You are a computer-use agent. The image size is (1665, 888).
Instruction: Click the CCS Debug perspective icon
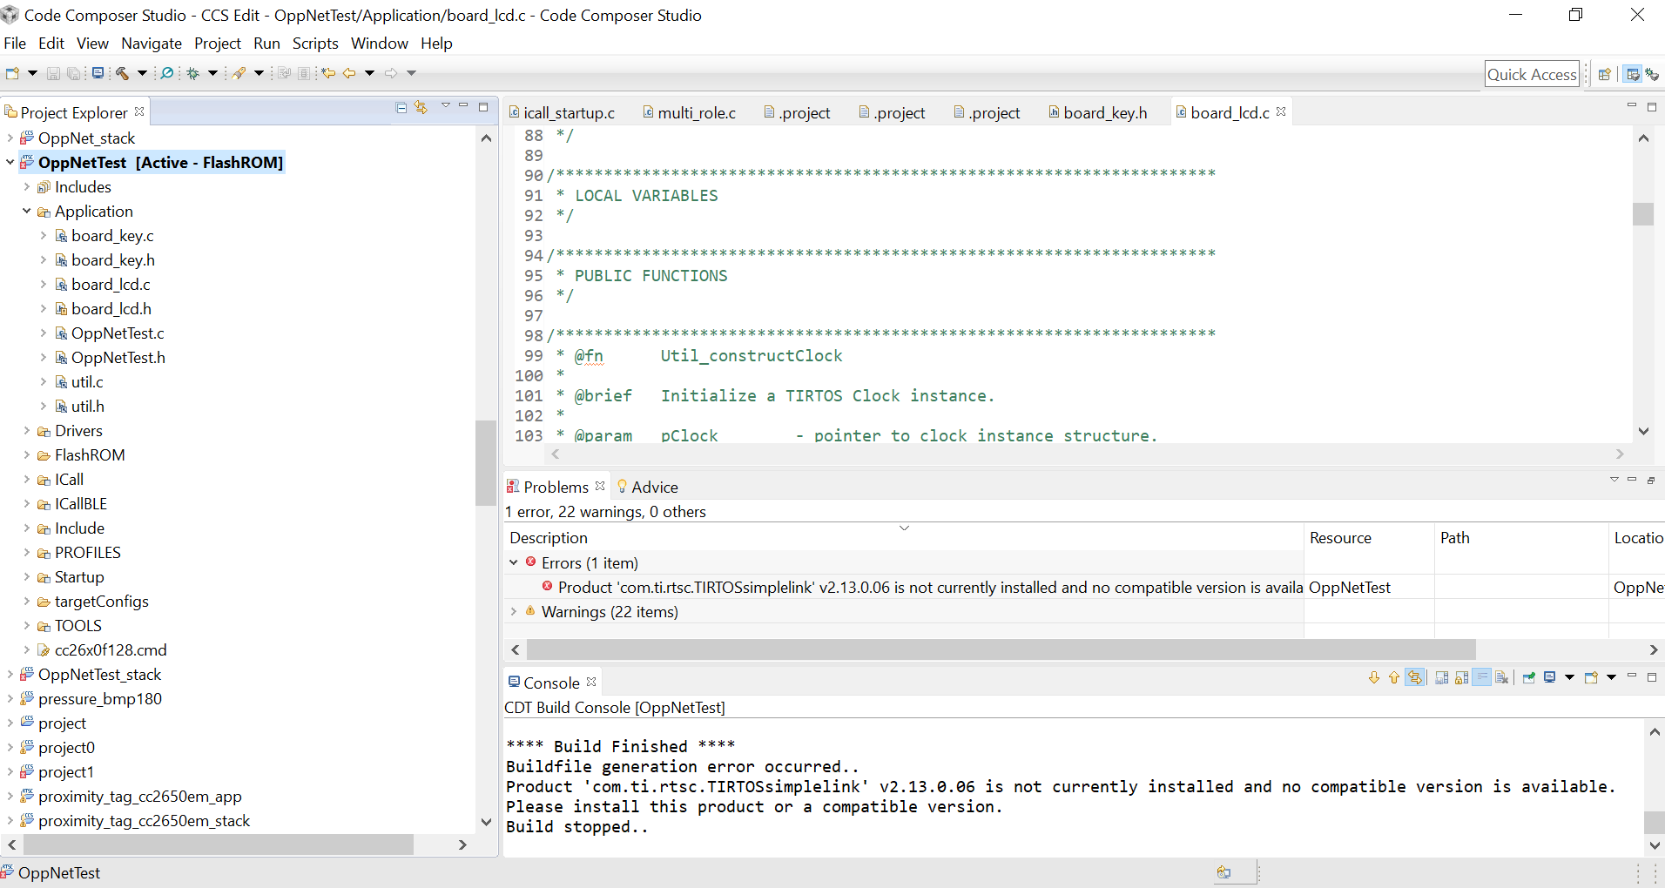(1652, 74)
